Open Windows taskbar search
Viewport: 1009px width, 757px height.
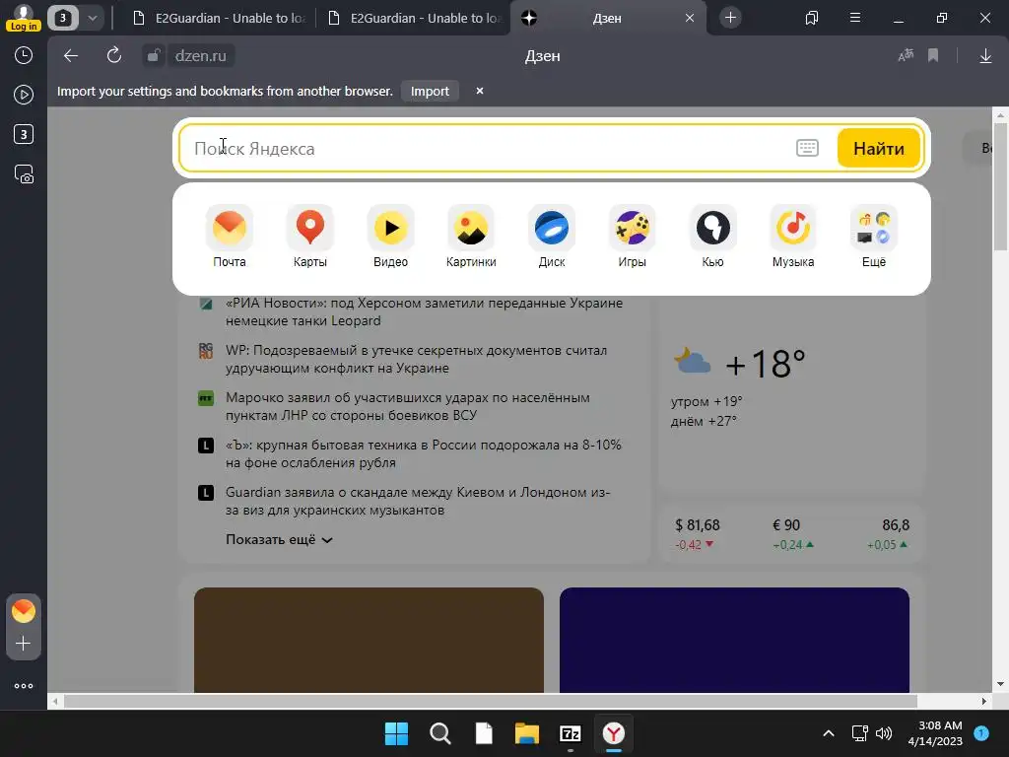440,733
